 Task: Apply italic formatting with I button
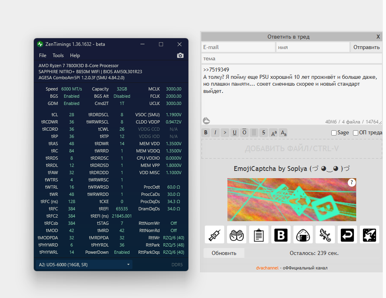215,133
